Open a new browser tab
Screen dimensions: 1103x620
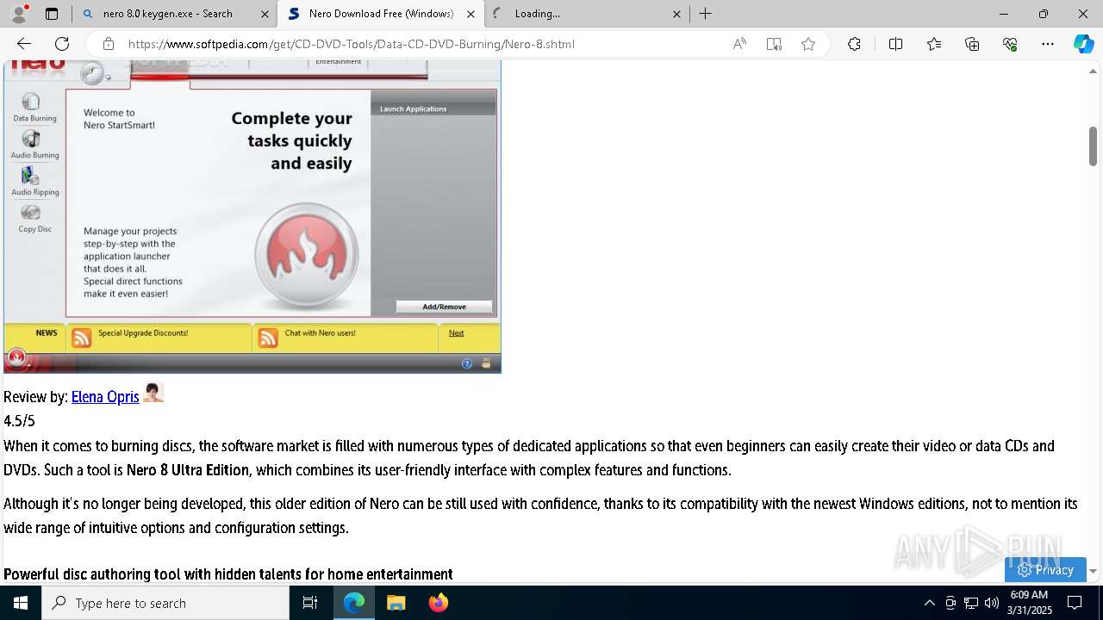[706, 14]
